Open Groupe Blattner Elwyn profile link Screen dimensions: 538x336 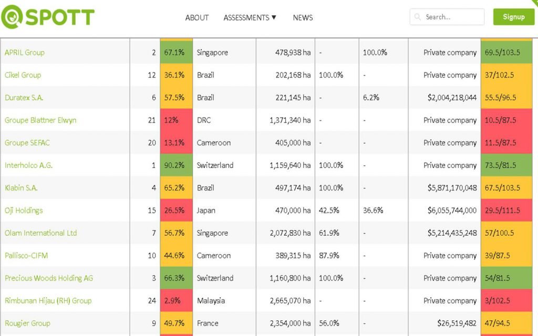pyautogui.click(x=40, y=120)
